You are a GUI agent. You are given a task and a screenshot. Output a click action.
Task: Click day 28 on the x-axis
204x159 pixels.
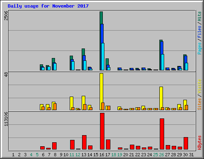pos(173,155)
